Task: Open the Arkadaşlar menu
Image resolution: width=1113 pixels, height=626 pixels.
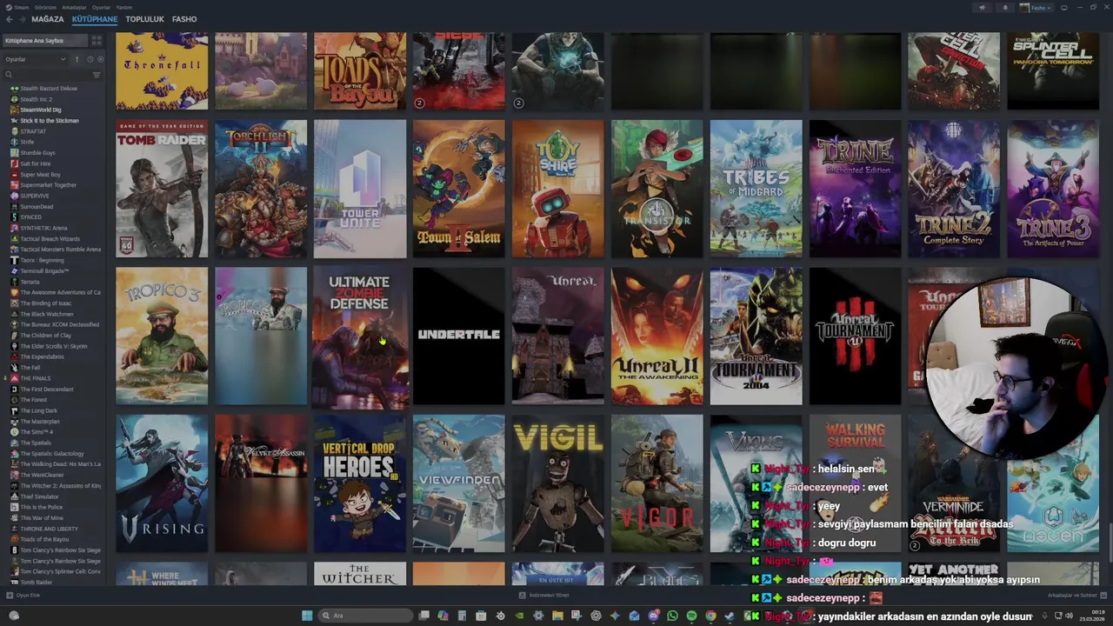Action: click(73, 7)
